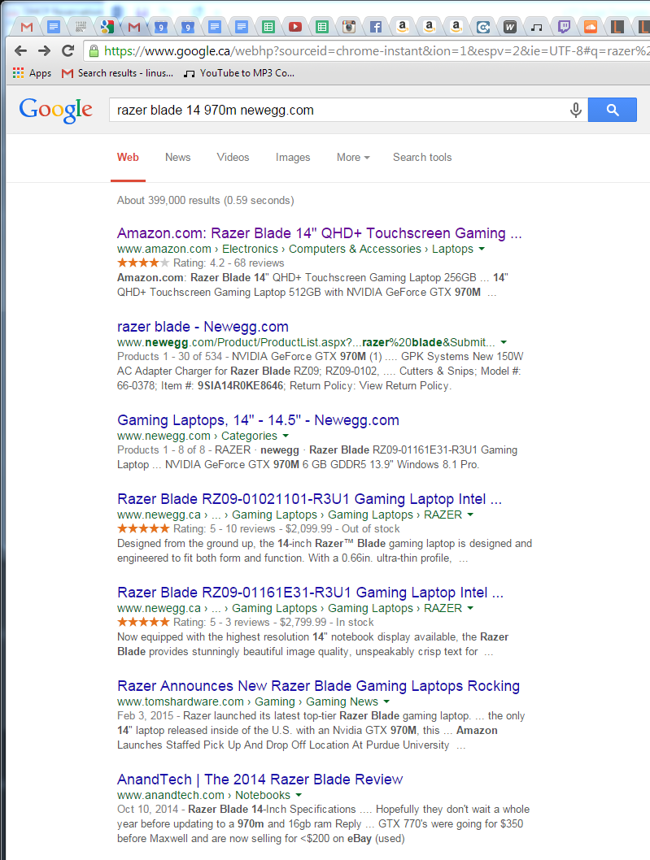Switch to the YouTube browser tab
Image resolution: width=650 pixels, height=860 pixels.
[294, 26]
